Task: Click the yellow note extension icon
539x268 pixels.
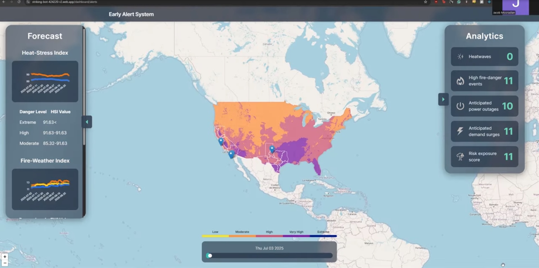Action: click(x=474, y=2)
